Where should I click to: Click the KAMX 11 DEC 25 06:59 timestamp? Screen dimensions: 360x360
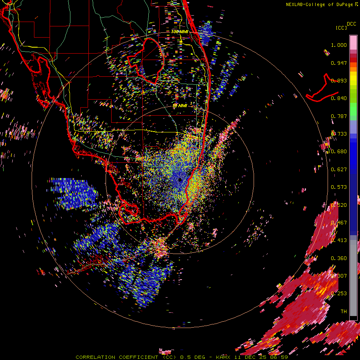252,357
